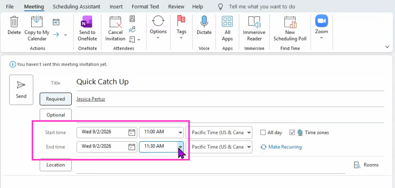Image resolution: width=395 pixels, height=188 pixels.
Task: Select attendee Jessica Pertuz
Action: pos(91,99)
